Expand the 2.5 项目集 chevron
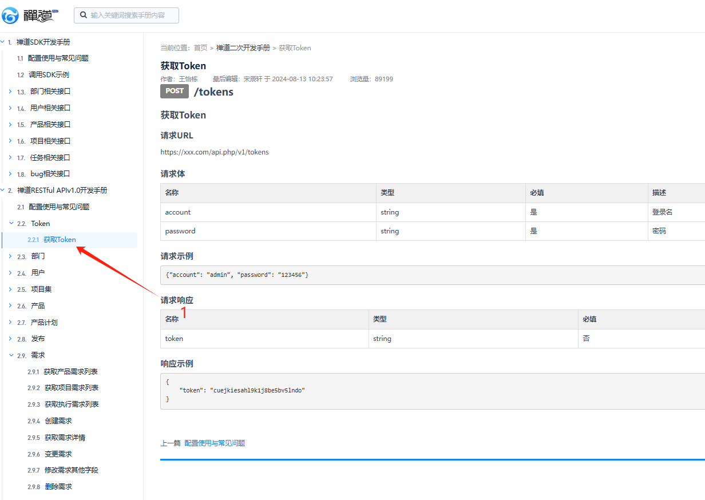Image resolution: width=705 pixels, height=500 pixels. tap(10, 289)
